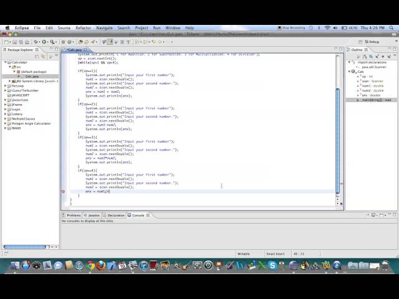Click the Smart Insert status bar entry
Viewport: 399px width, 299px height.
276,254
